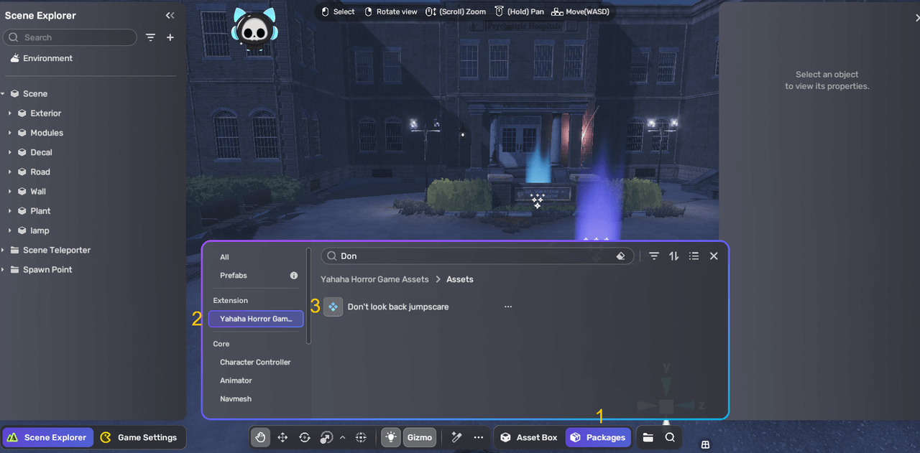
Task: Select the Character Controller package category
Action: click(255, 363)
